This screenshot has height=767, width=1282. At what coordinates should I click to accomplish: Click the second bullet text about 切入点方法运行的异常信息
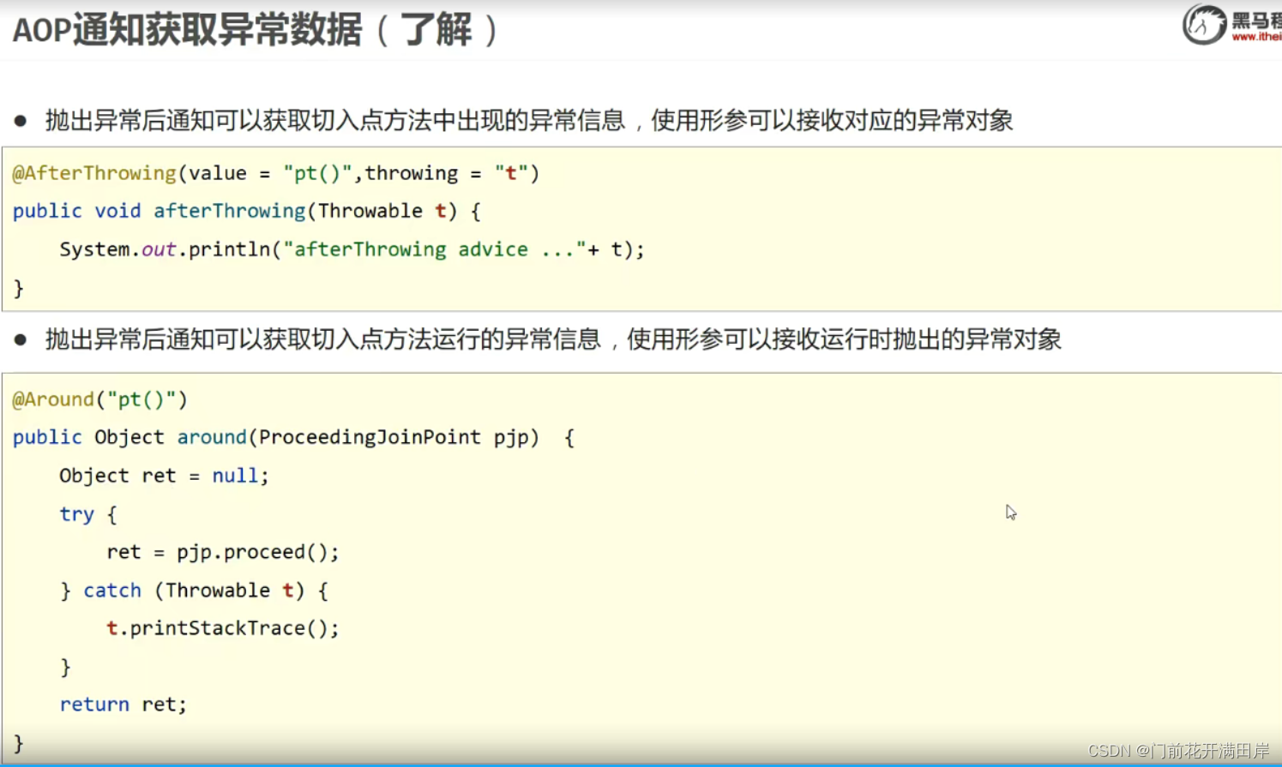click(553, 339)
